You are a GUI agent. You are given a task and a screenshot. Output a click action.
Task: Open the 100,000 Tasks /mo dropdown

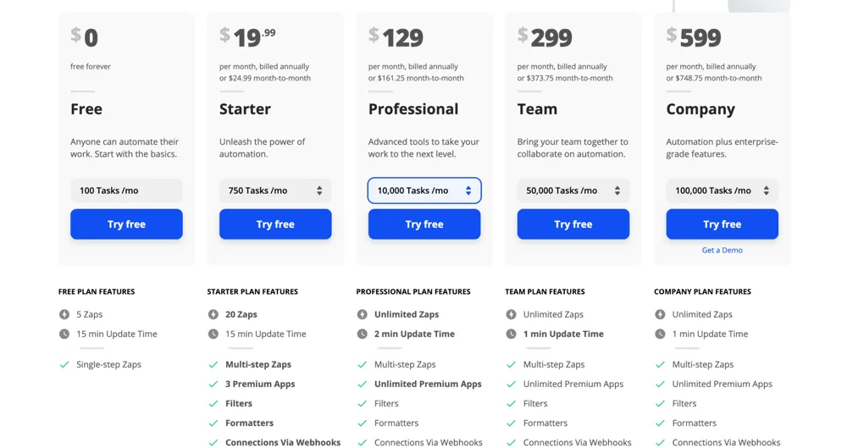(722, 191)
